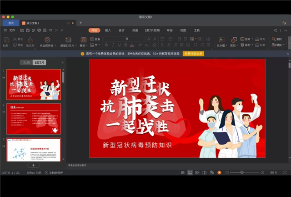This screenshot has height=197, width=291.
Task: Click the 从当前开始 play icon
Action: click(x=47, y=40)
